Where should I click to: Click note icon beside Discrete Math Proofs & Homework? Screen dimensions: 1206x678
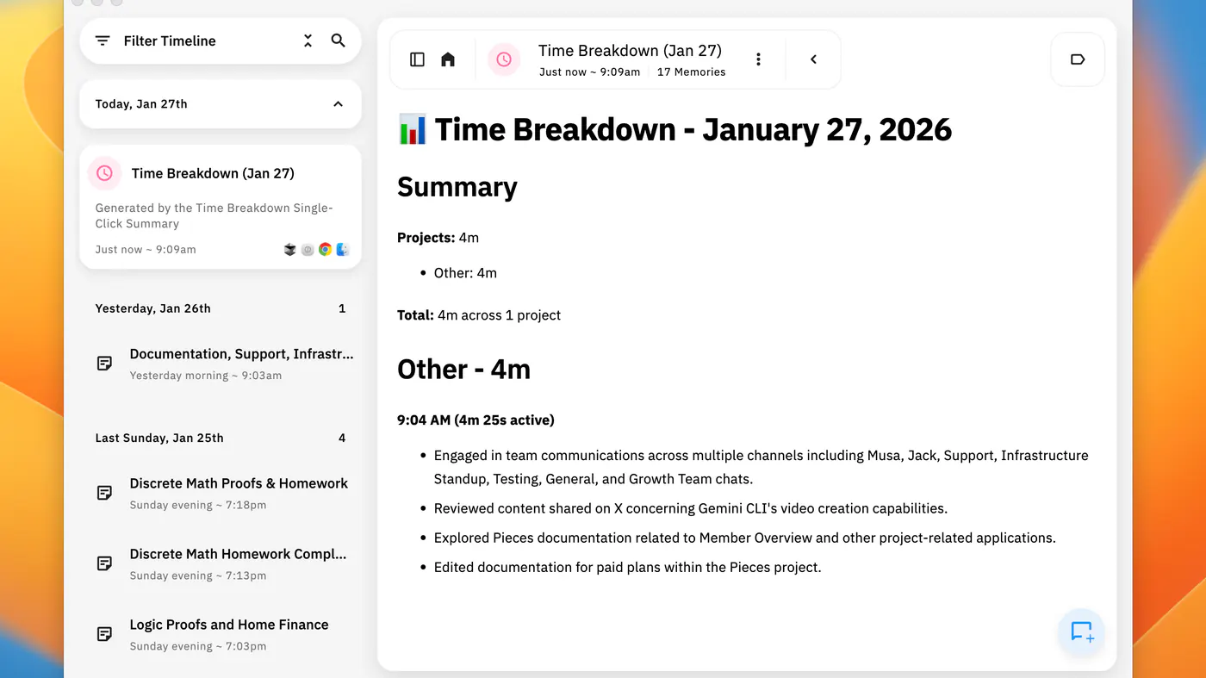tap(104, 493)
